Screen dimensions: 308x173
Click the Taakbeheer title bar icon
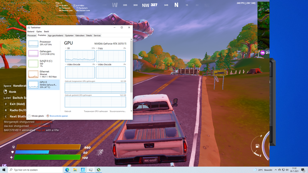point(29,27)
